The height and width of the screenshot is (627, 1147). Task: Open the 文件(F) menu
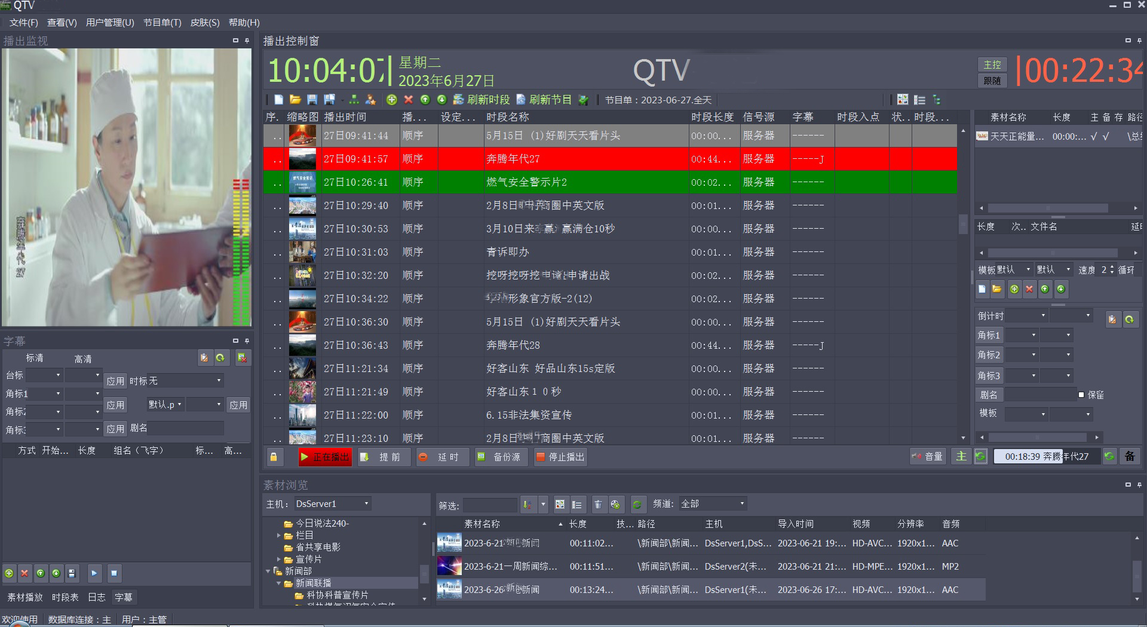[23, 23]
